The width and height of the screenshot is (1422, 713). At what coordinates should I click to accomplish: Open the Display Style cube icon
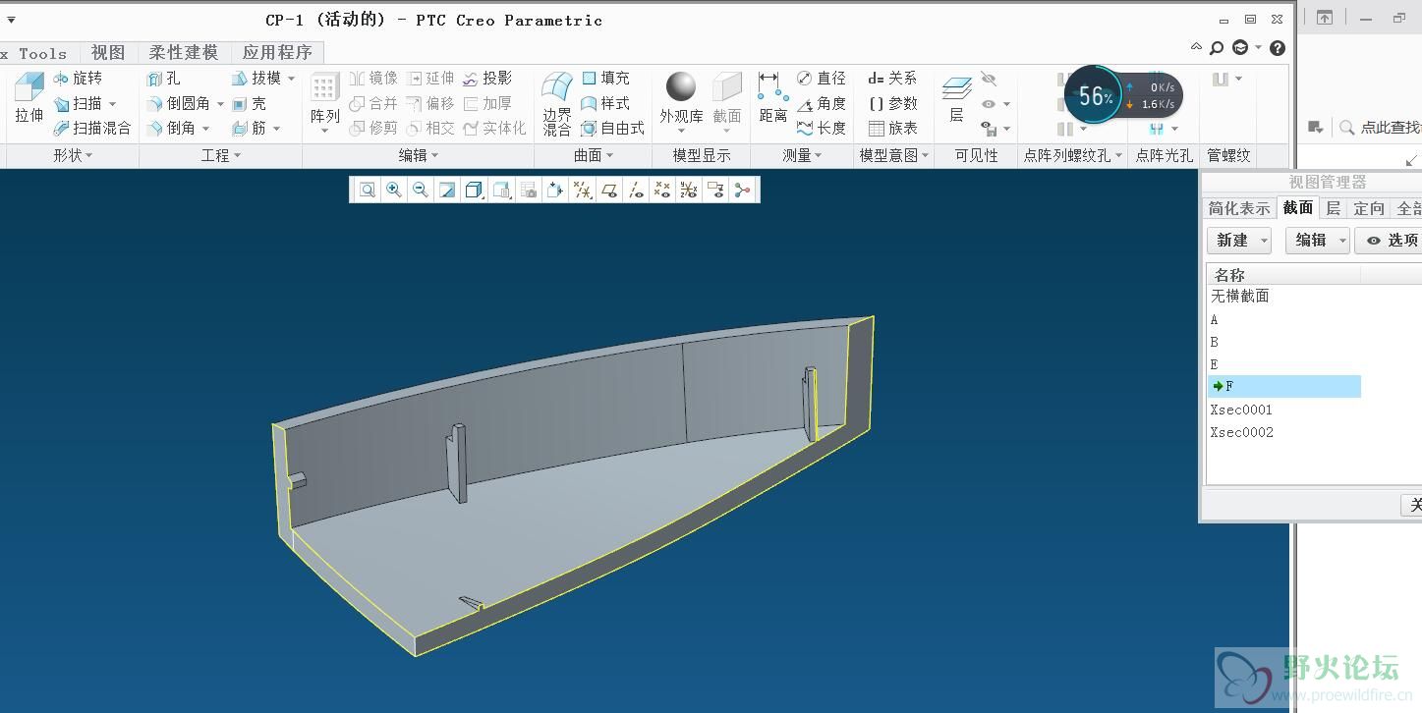coord(474,190)
